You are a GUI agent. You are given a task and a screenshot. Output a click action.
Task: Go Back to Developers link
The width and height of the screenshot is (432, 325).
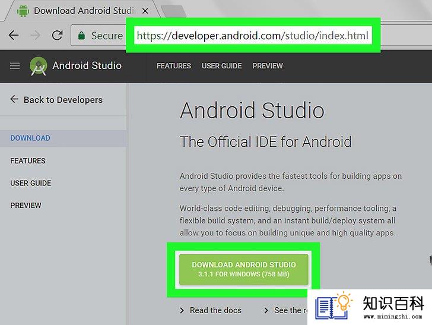click(x=56, y=100)
